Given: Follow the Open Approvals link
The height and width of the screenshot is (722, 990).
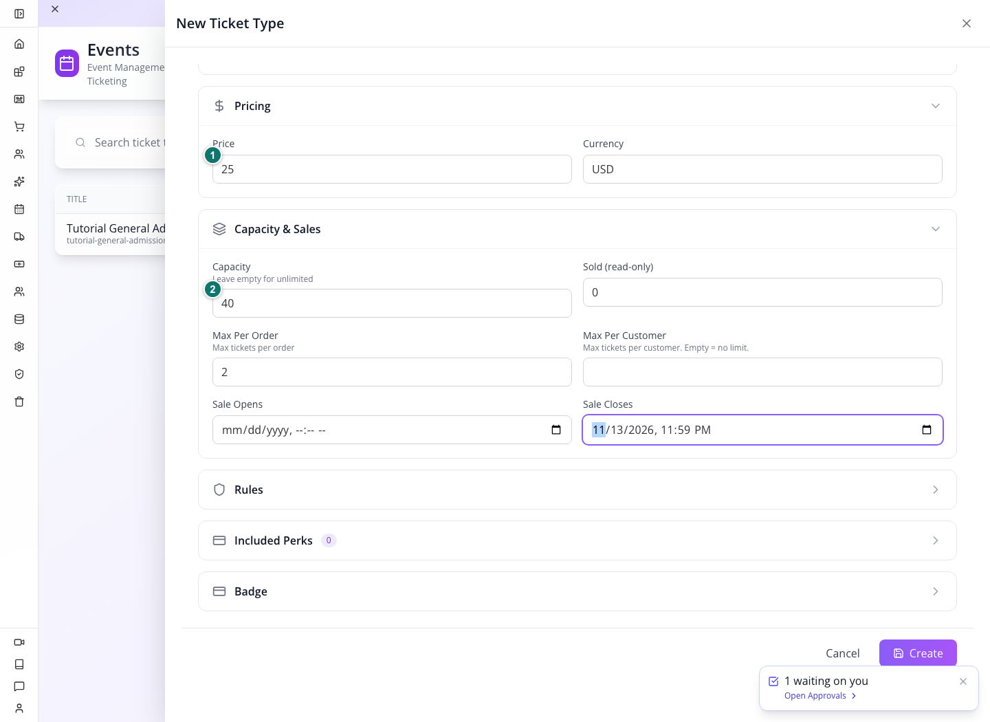Looking at the screenshot, I should click(820, 696).
